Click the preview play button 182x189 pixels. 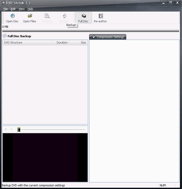[x=12, y=129]
